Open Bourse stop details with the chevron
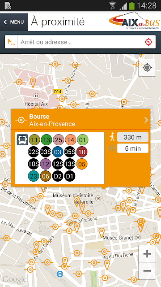The width and height of the screenshot is (161, 287). [146, 120]
